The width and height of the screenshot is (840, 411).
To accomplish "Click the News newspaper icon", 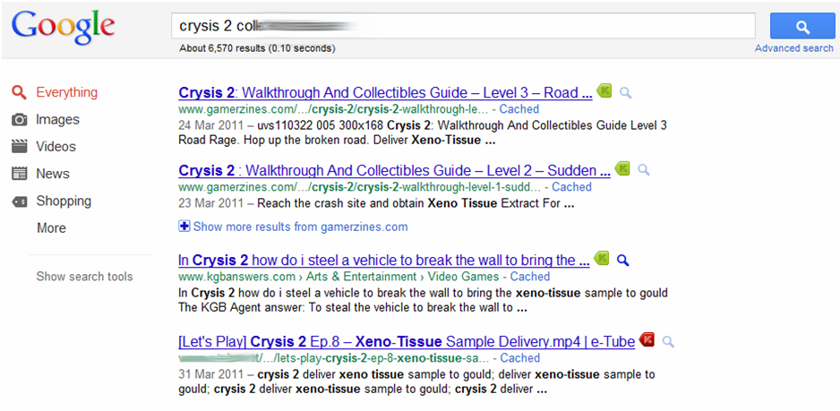I will 20,174.
